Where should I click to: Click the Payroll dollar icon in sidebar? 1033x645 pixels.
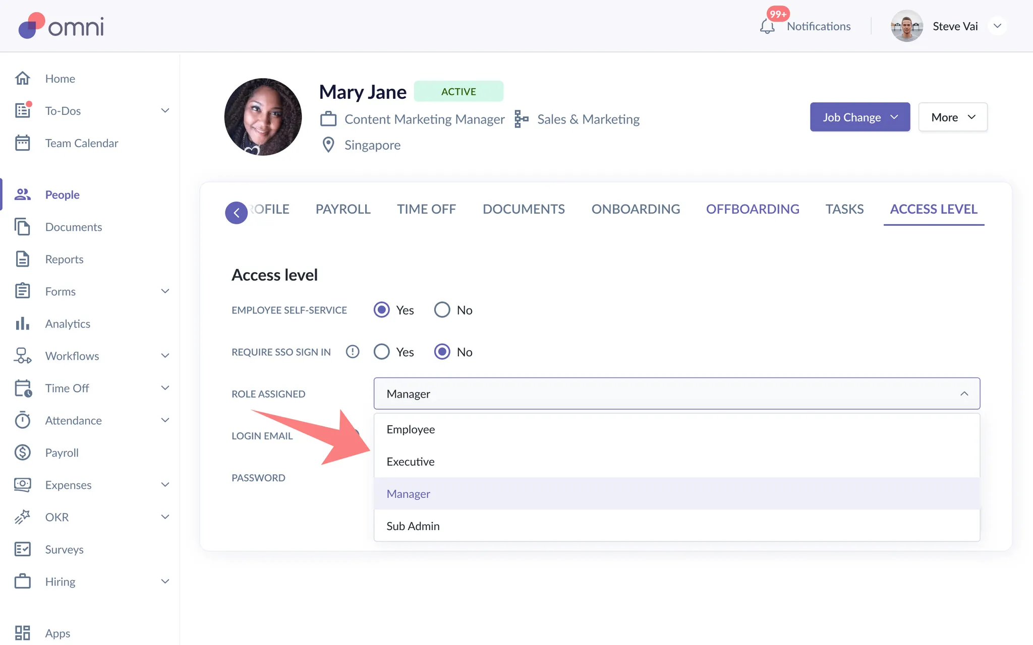(x=23, y=453)
